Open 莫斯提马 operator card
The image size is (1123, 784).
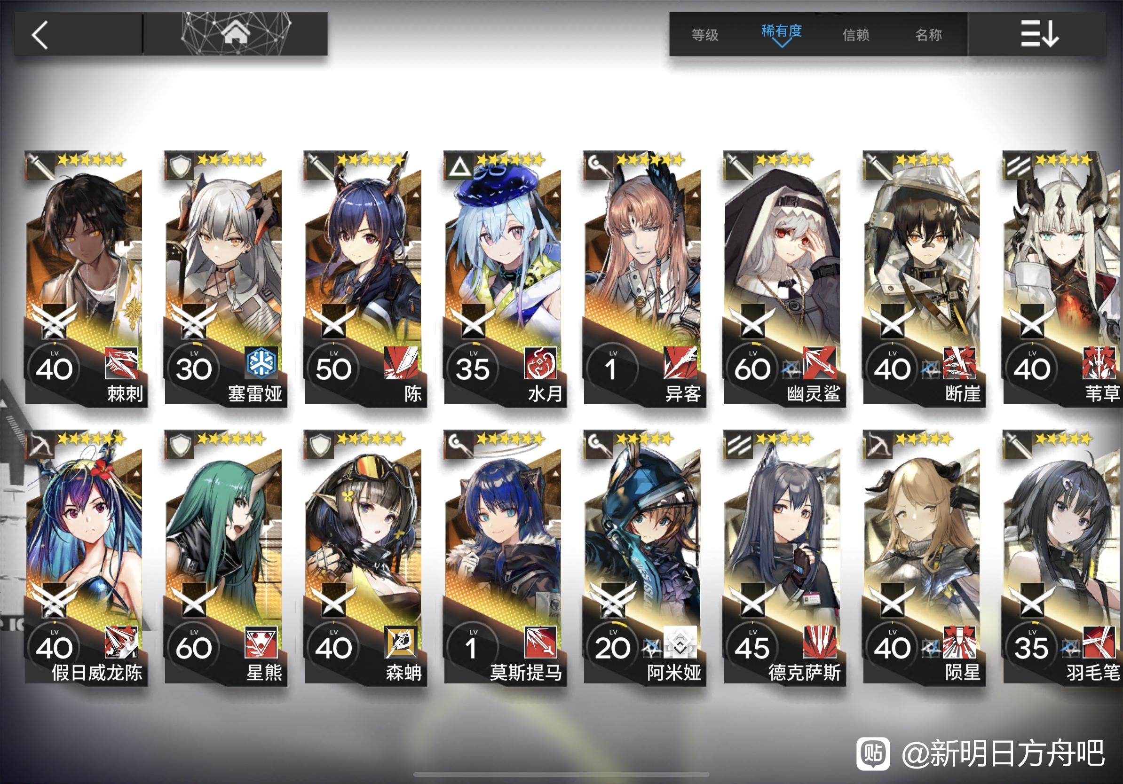[505, 558]
